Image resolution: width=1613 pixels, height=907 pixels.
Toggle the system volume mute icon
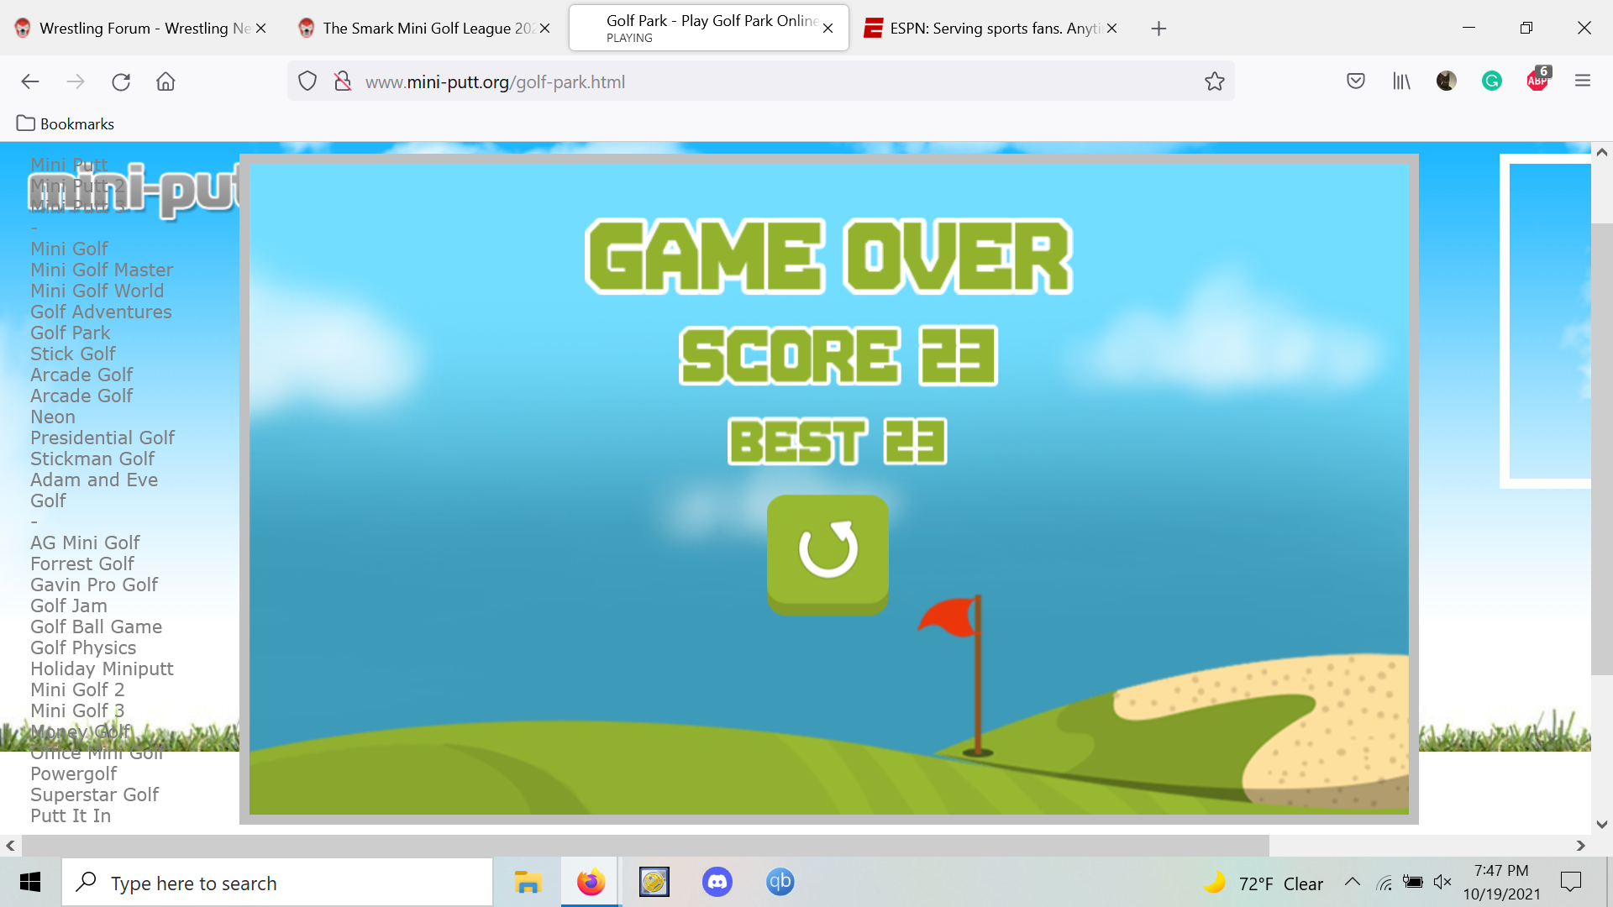pyautogui.click(x=1442, y=882)
